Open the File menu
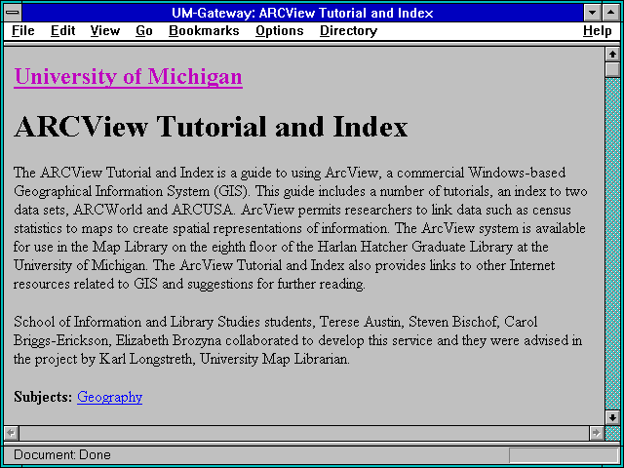This screenshot has width=624, height=468. click(23, 31)
